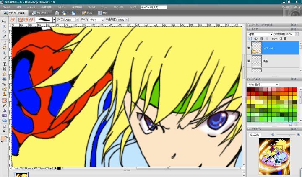This screenshot has width=302, height=177.
Task: Hide the レイヤー 4 layer
Action: [249, 48]
